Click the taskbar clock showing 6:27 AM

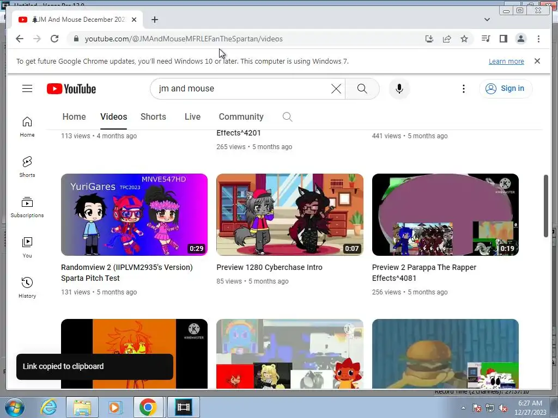click(x=530, y=408)
